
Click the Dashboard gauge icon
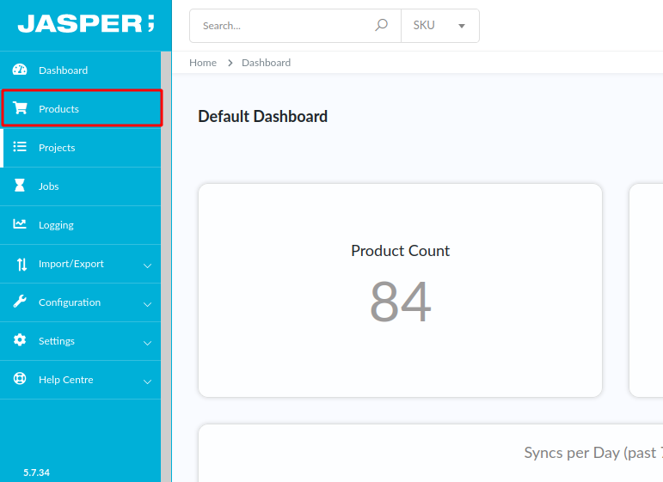tap(20, 70)
